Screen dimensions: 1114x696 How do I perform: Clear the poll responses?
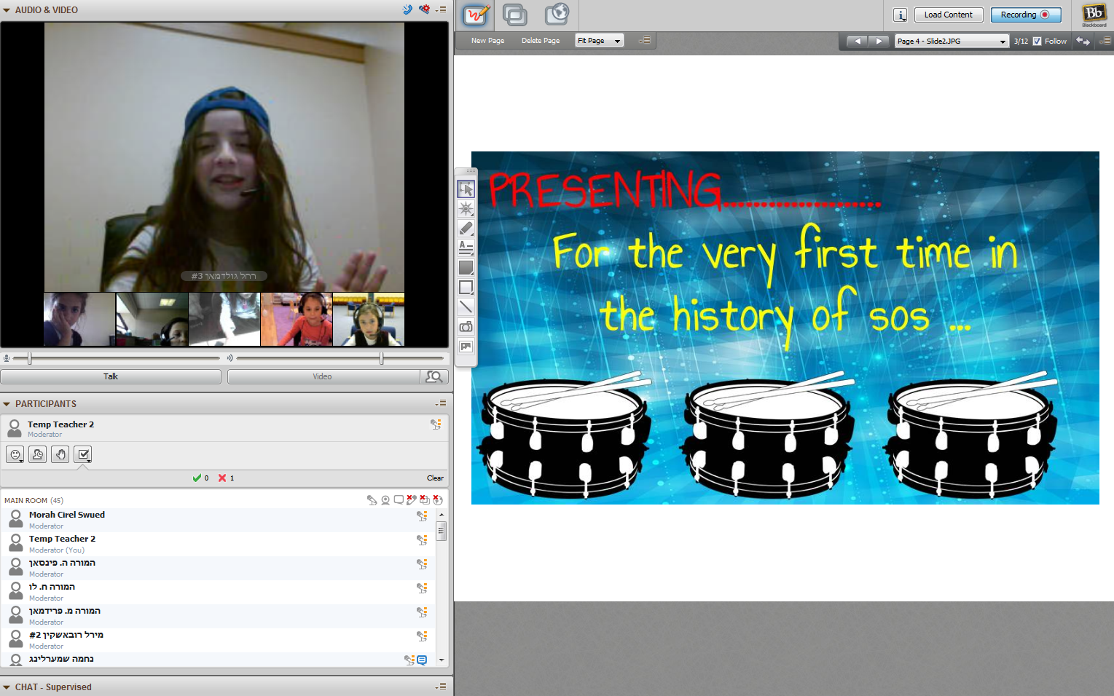(x=435, y=478)
